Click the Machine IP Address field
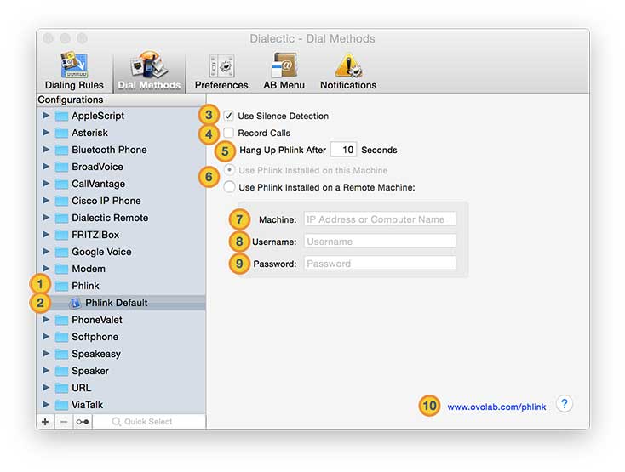 [380, 219]
